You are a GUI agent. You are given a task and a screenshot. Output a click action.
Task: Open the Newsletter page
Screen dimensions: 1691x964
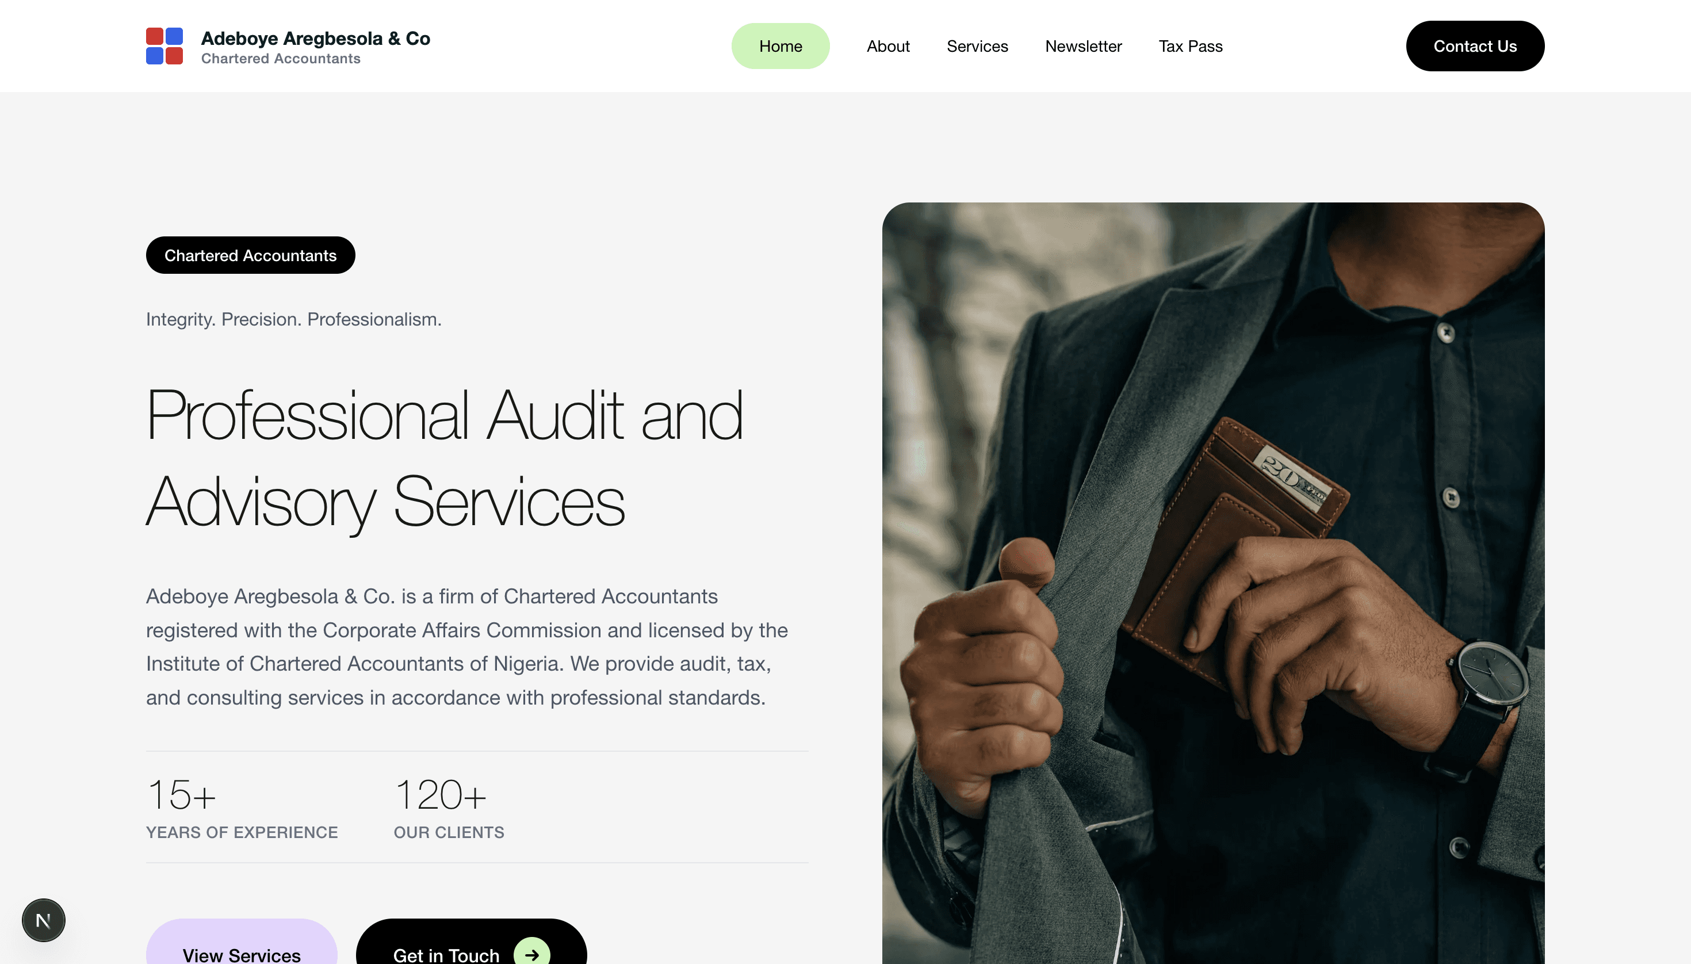pos(1083,47)
